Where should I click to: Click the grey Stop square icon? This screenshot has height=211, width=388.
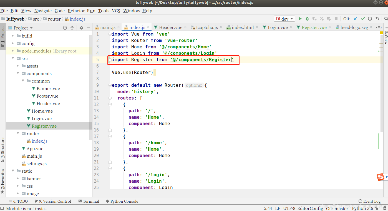pos(336,19)
